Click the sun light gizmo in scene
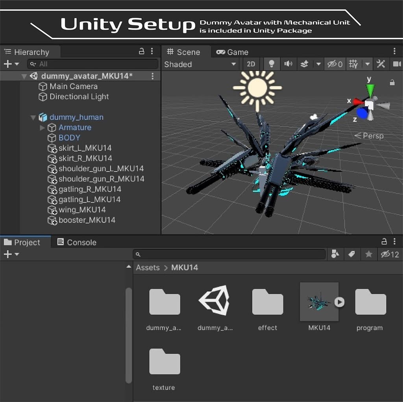This screenshot has height=402, width=403. tap(257, 88)
